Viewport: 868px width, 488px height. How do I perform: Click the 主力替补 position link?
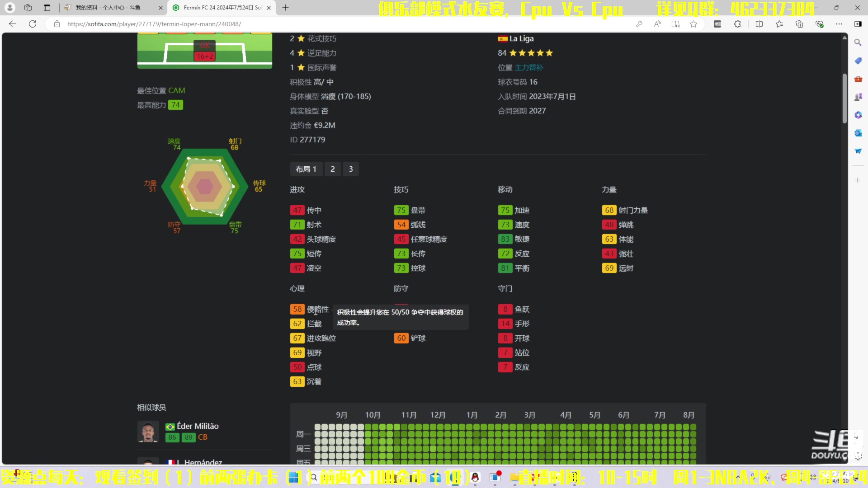529,67
